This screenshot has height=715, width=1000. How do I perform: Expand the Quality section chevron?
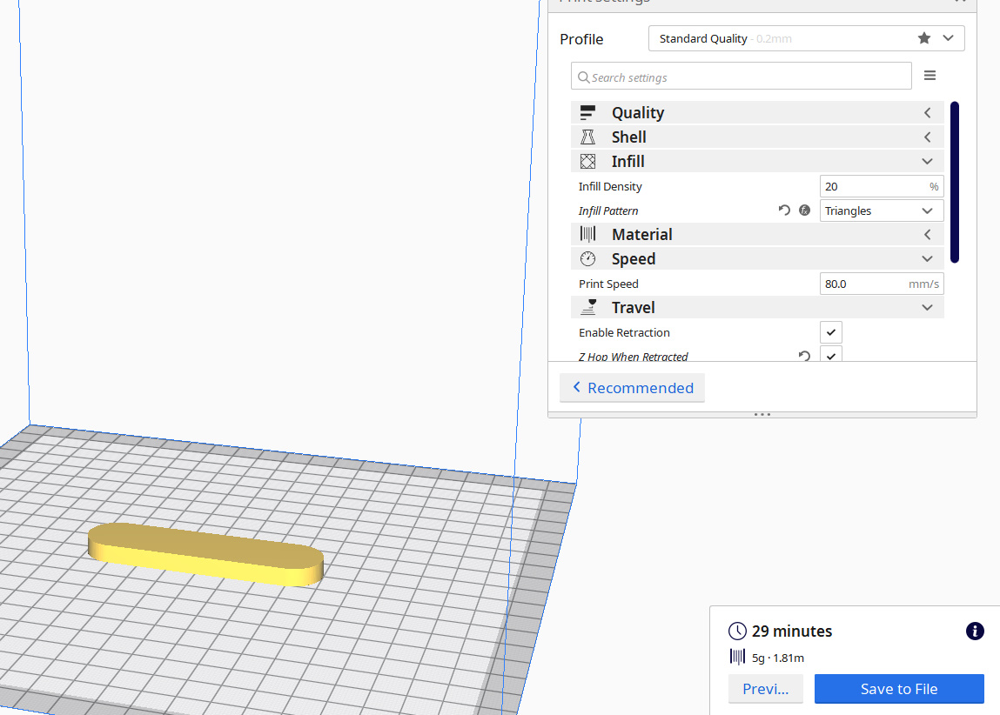[x=927, y=113]
